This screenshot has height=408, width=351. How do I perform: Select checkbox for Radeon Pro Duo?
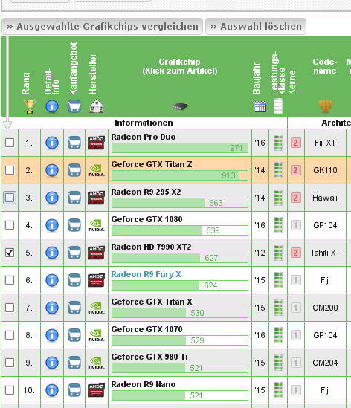click(x=10, y=143)
